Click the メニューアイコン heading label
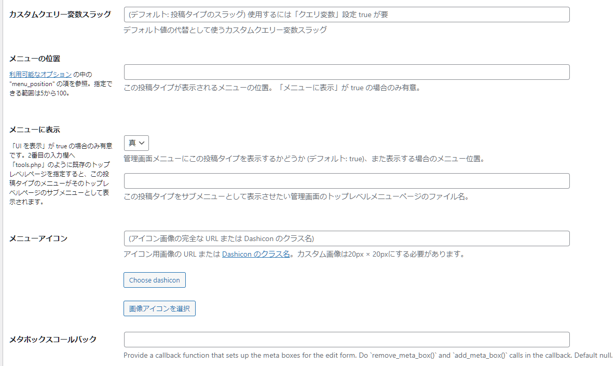 [38, 238]
